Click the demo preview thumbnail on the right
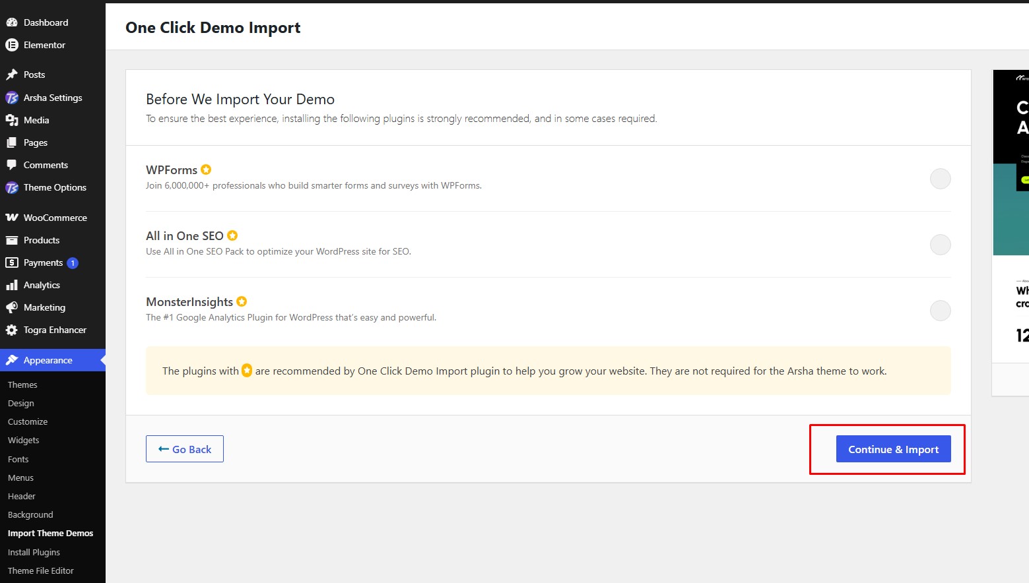 pyautogui.click(x=1011, y=216)
